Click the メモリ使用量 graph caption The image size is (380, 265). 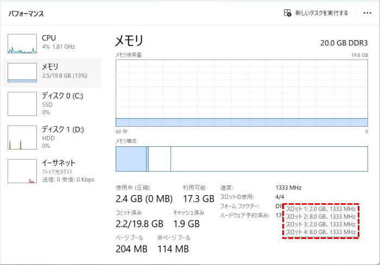pos(129,55)
